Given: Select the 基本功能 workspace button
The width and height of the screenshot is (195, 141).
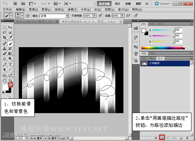Looking at the screenshot, I should 104,4.
